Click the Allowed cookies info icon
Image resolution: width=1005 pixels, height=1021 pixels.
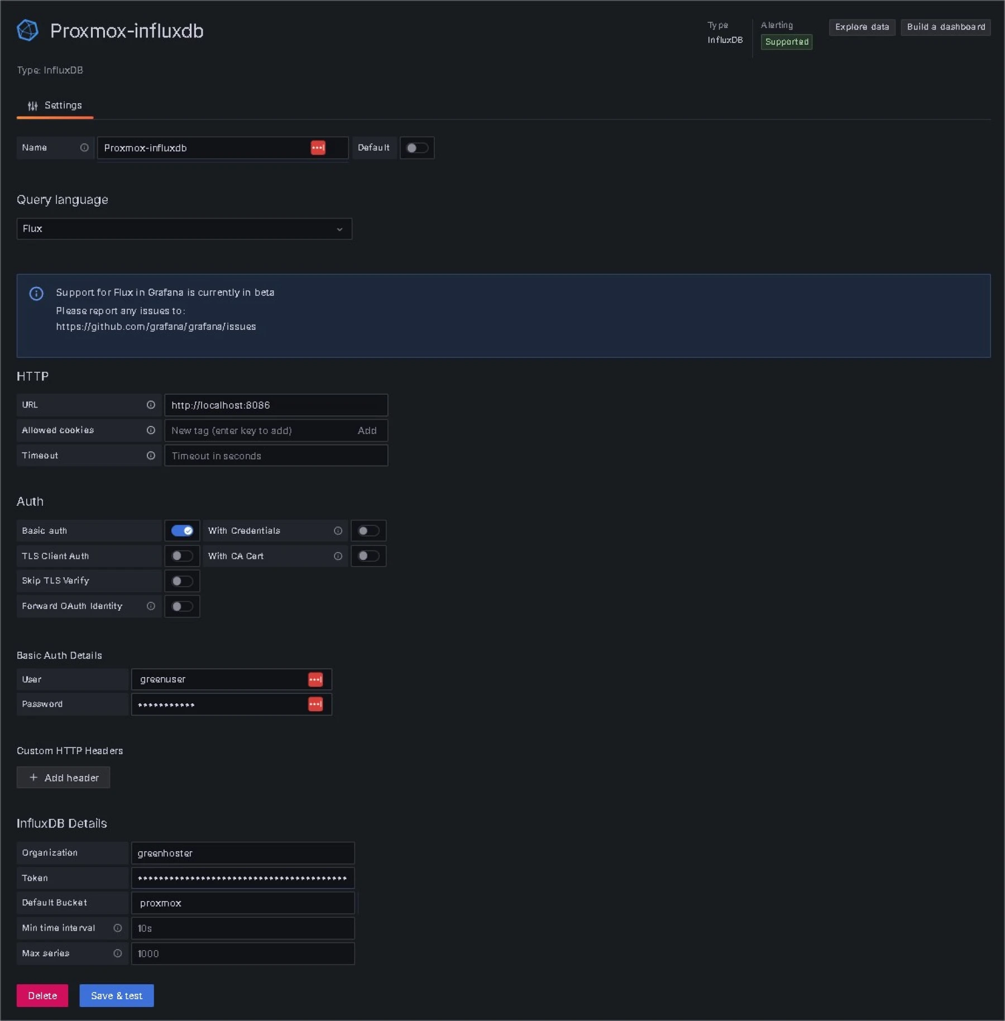coord(151,430)
